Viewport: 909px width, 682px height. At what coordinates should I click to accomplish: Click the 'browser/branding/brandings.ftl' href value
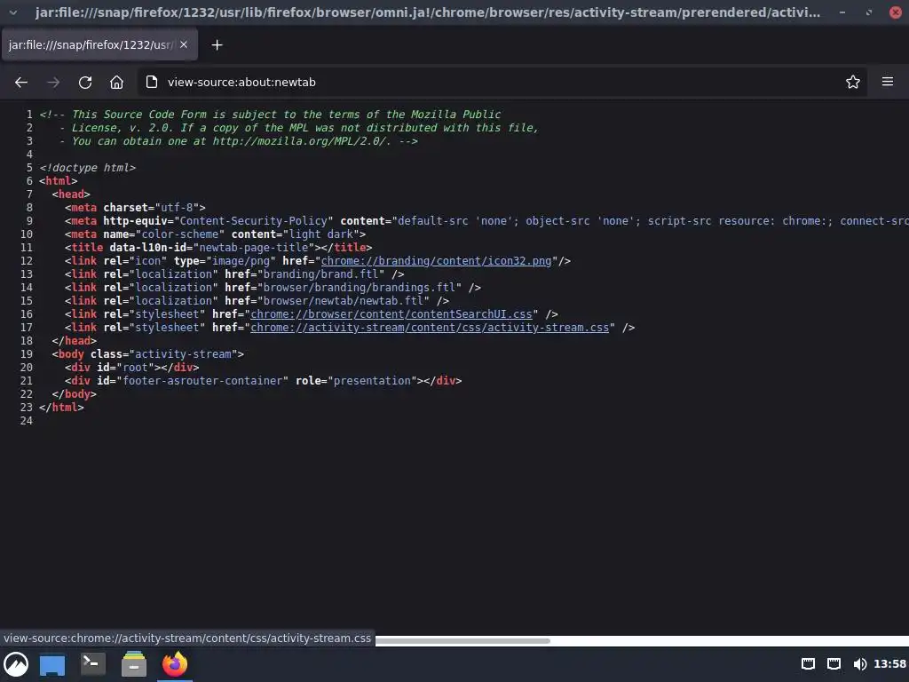(360, 288)
